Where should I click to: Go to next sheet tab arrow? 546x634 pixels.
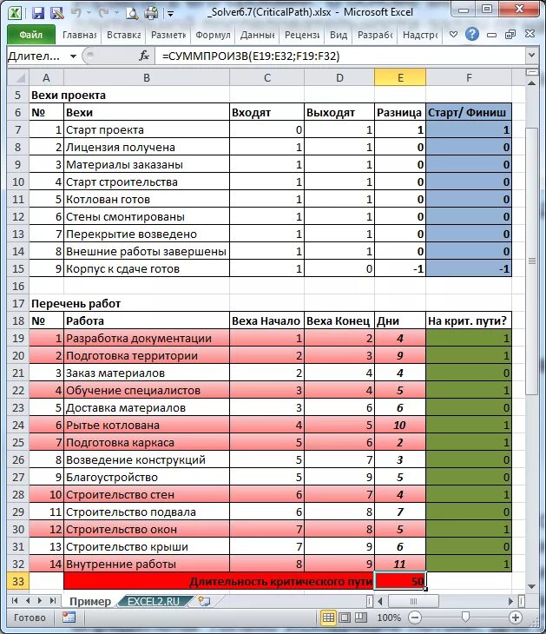(40, 601)
